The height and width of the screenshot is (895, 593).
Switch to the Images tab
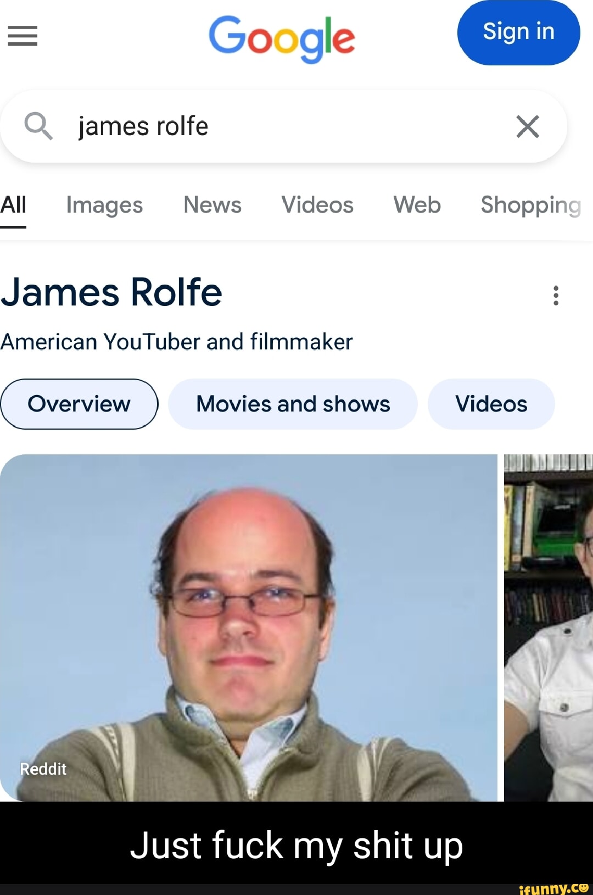point(104,205)
